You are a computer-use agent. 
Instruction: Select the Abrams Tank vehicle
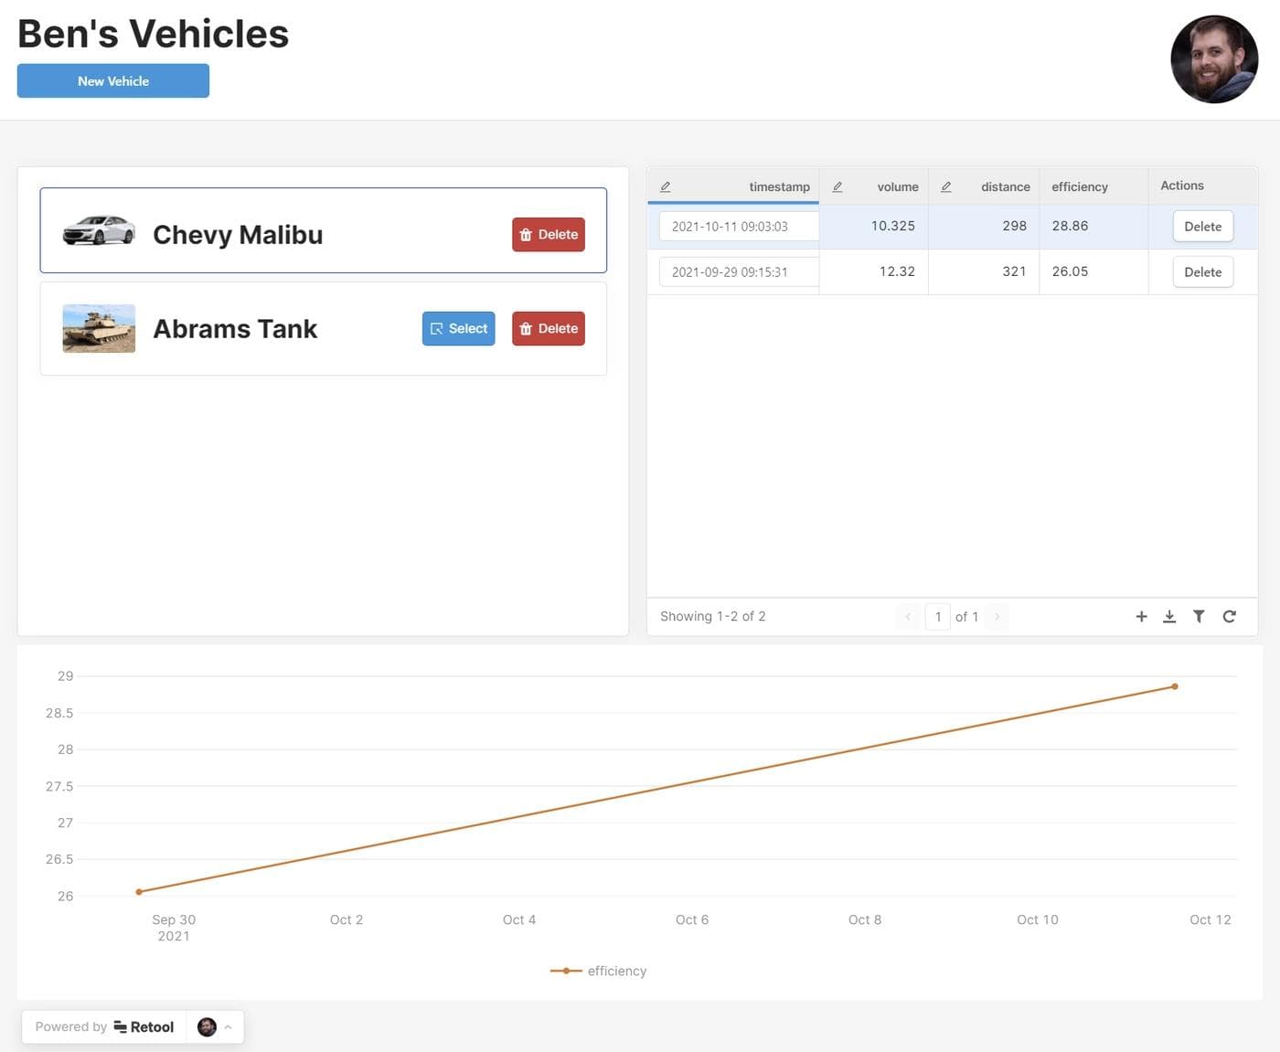click(x=458, y=329)
